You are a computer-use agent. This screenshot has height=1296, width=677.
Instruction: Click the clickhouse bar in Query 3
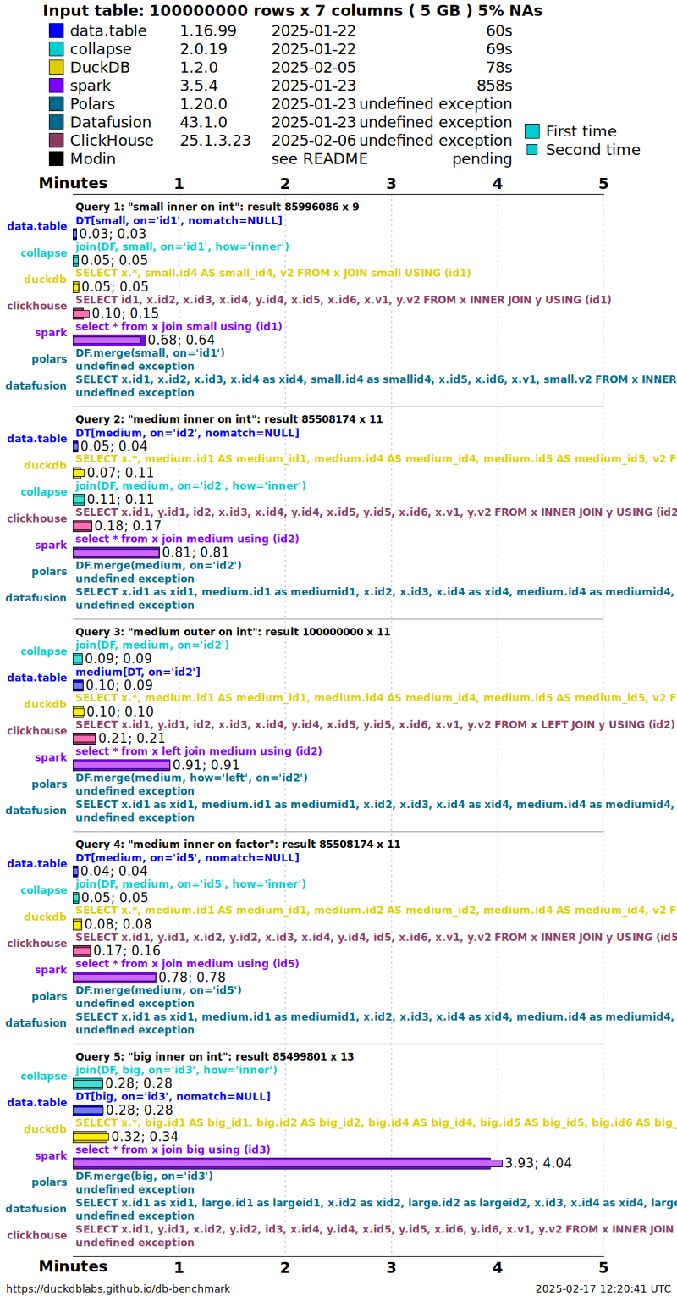coord(85,739)
